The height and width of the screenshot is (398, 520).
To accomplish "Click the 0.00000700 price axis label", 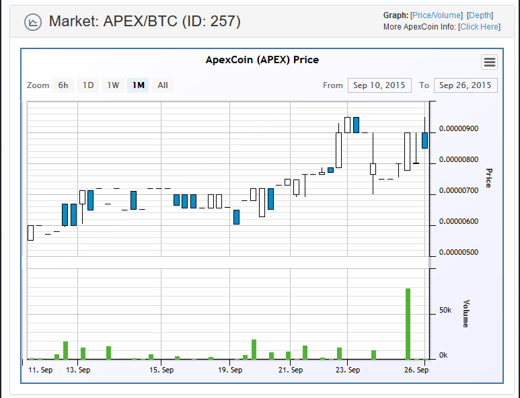I will coord(459,190).
